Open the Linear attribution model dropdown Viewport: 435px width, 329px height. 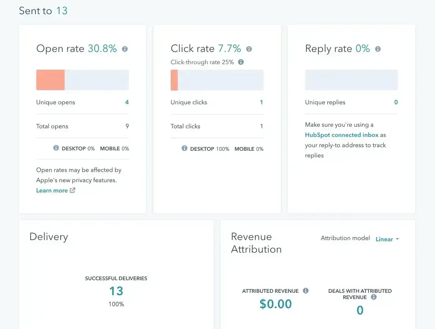coord(384,239)
